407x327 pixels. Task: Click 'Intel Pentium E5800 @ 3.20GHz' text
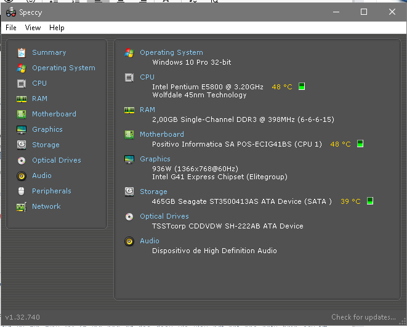(x=208, y=87)
